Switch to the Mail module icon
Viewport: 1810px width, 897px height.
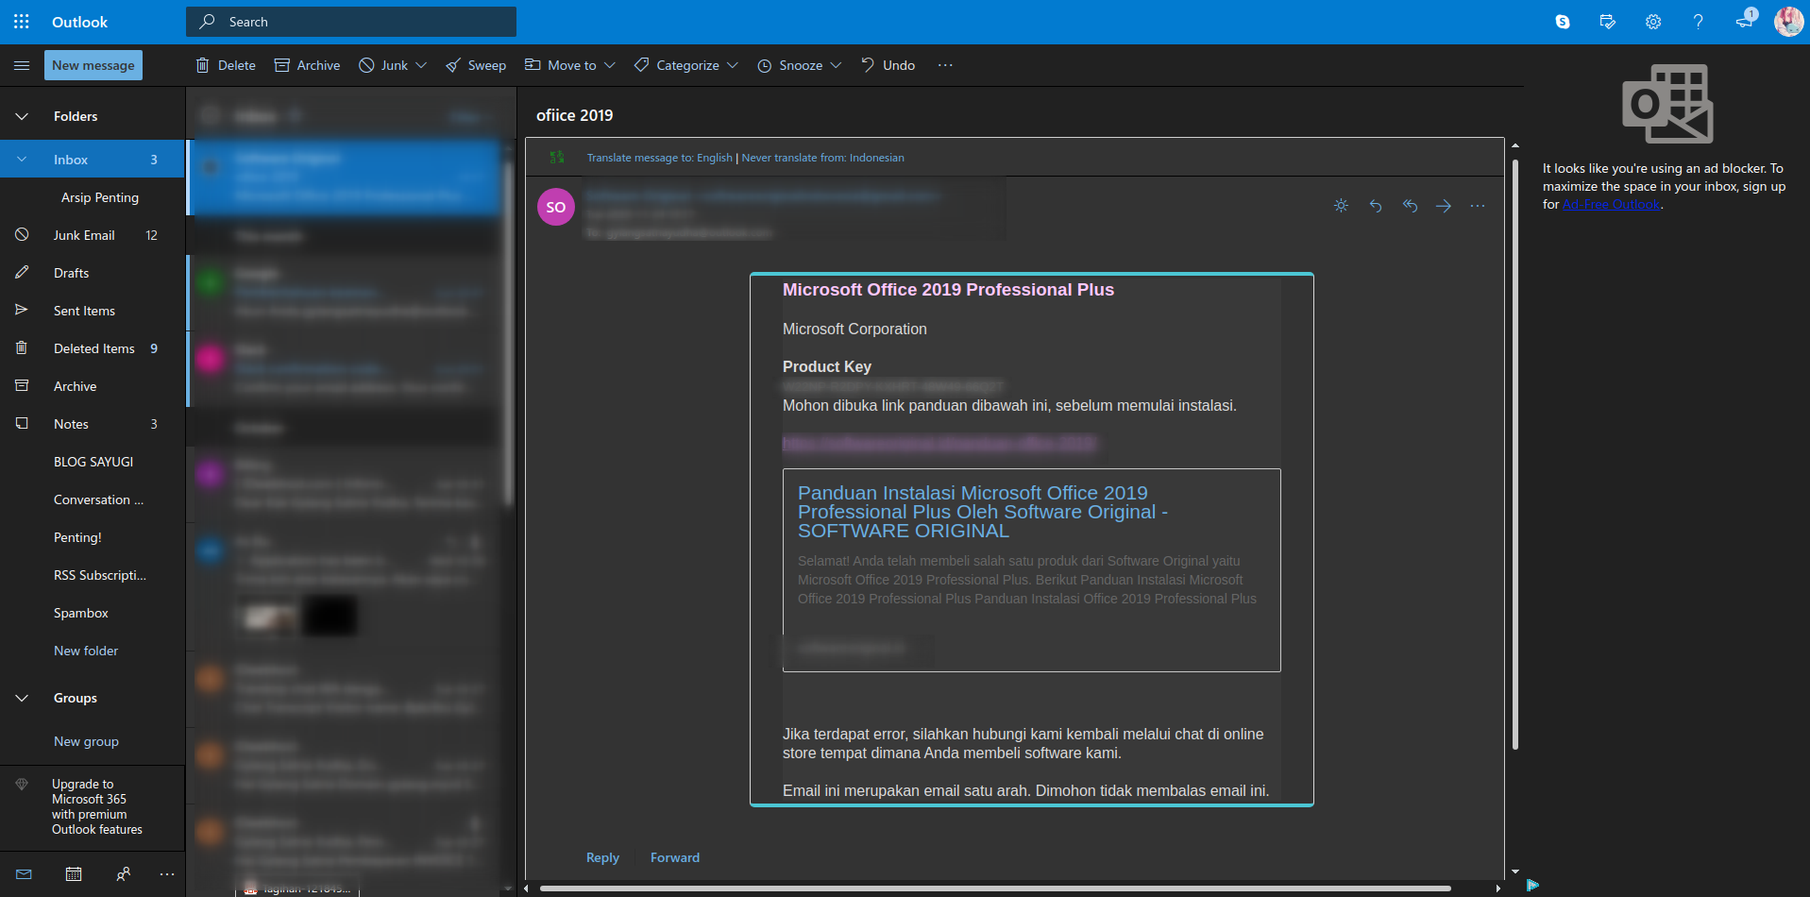coord(24,874)
